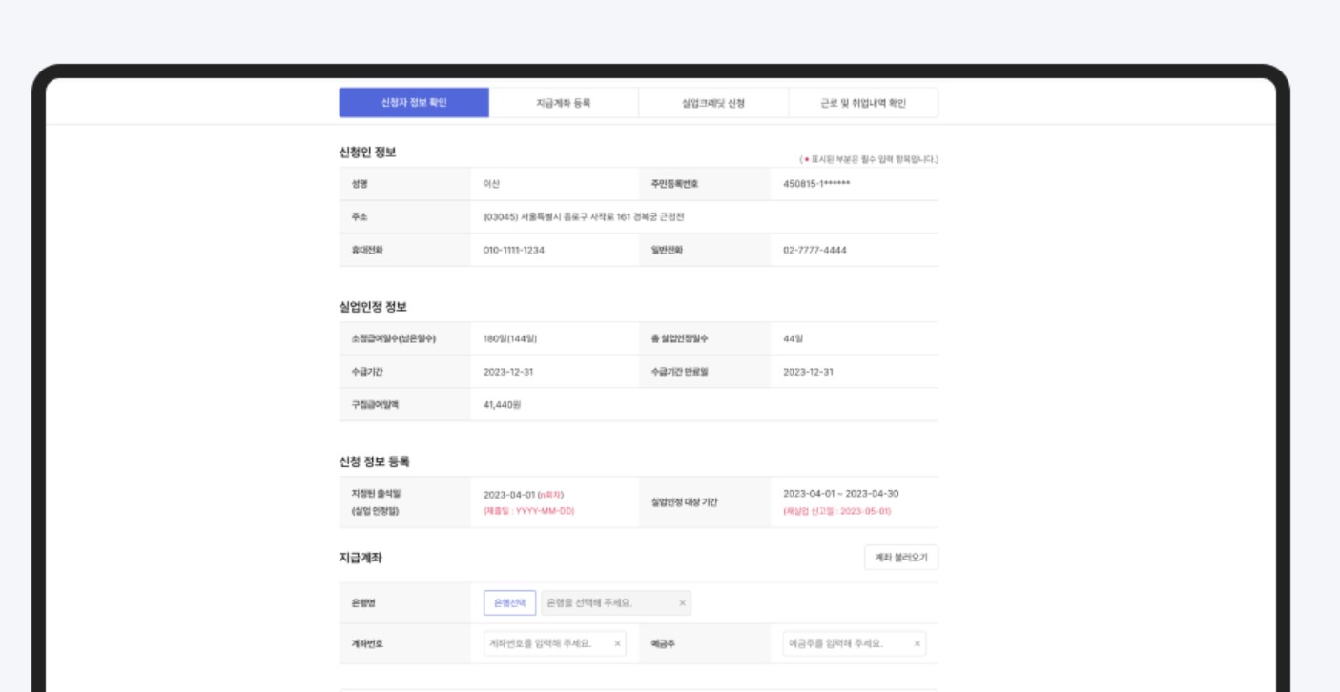Screen dimensions: 1340x692
Task: Go to the 실업크레딧 신청 tab
Action: [713, 103]
